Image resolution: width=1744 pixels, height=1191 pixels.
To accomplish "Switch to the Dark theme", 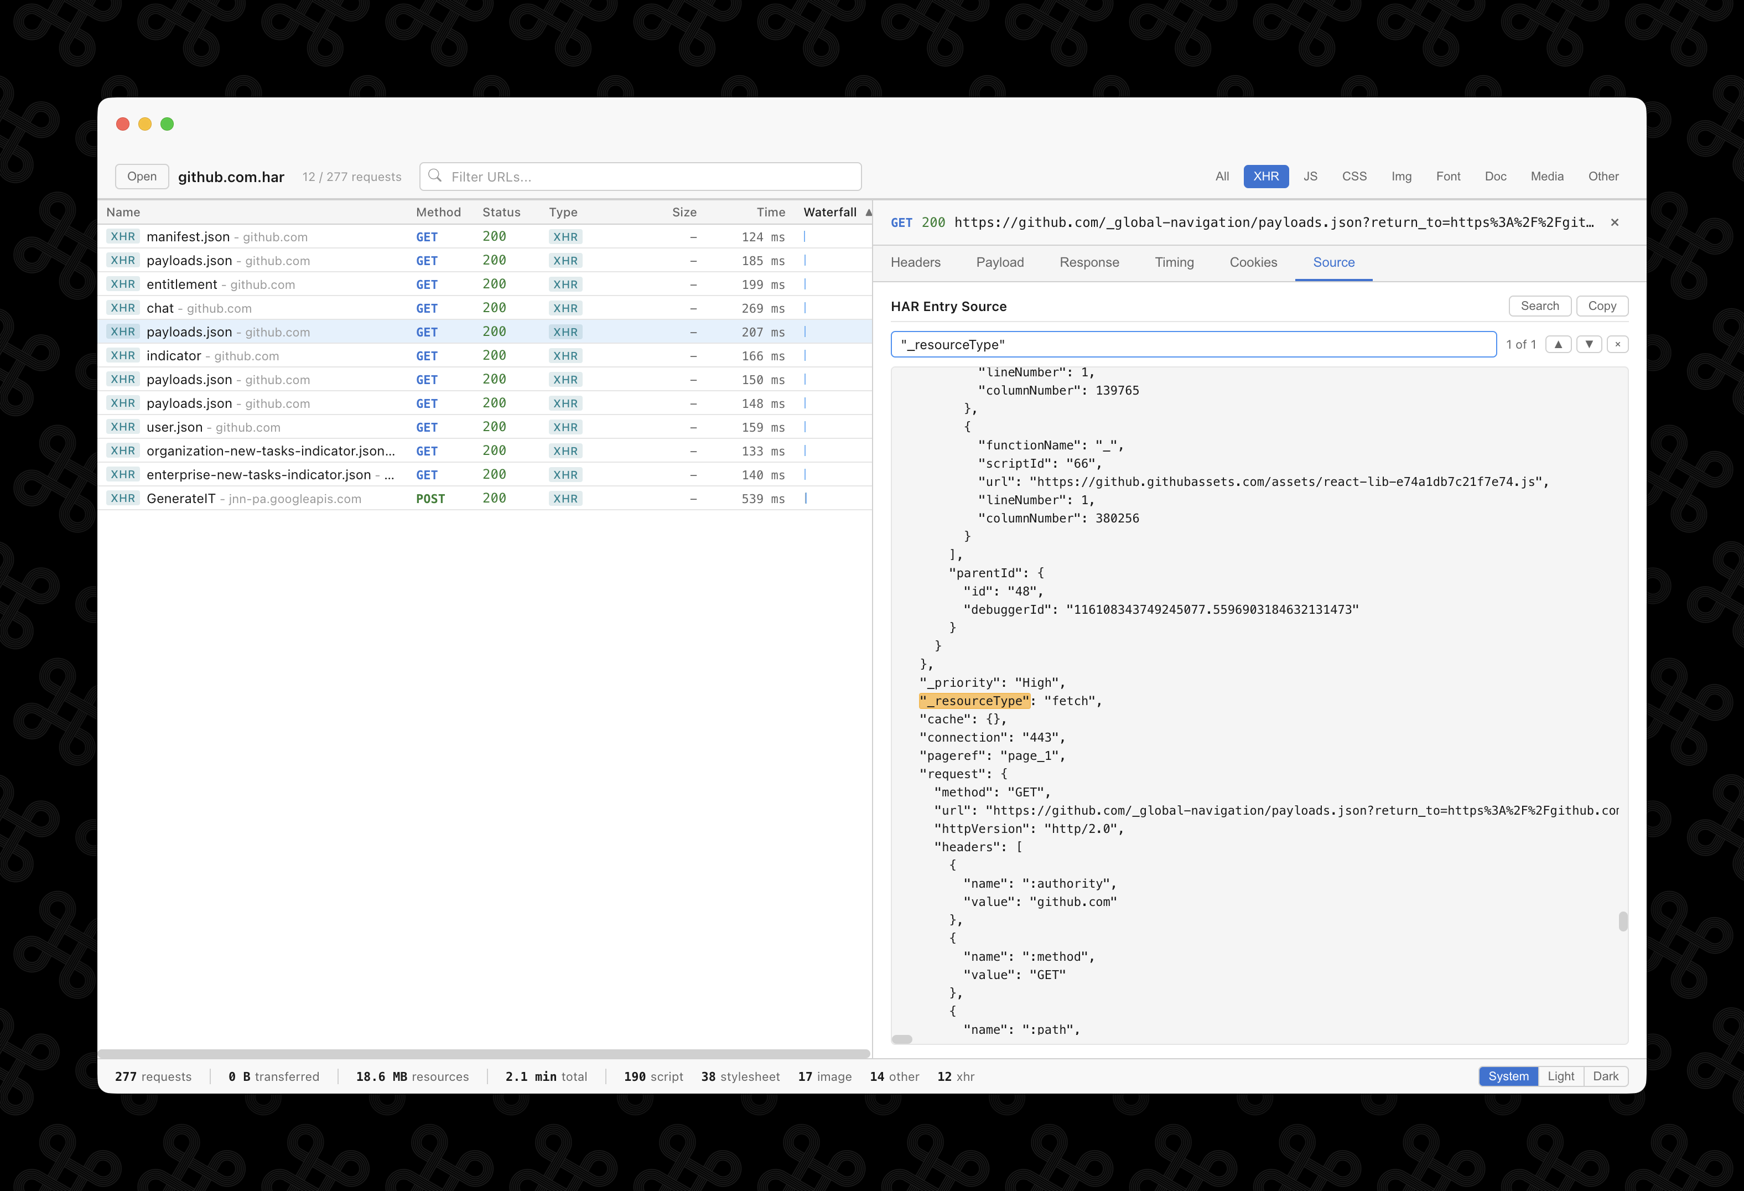I will [1606, 1075].
